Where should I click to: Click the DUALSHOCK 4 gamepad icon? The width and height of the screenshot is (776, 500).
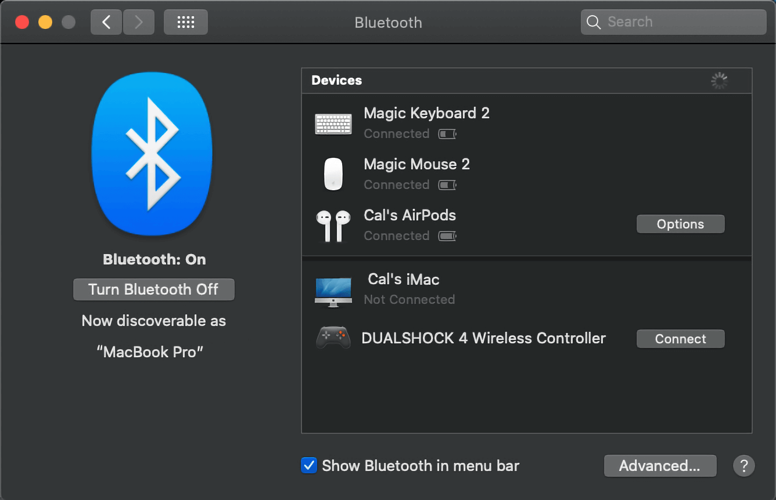point(333,338)
